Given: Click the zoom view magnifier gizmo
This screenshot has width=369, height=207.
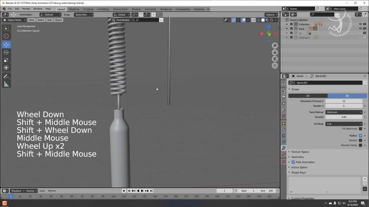Looking at the screenshot, I should click(274, 45).
